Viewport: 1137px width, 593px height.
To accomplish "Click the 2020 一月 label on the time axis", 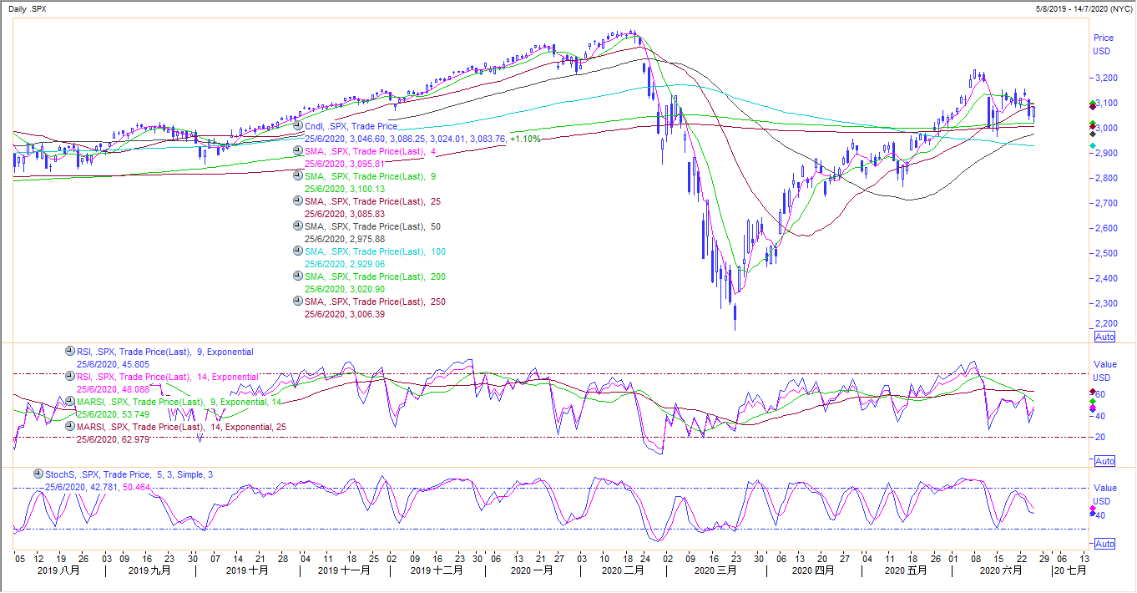I will (532, 570).
